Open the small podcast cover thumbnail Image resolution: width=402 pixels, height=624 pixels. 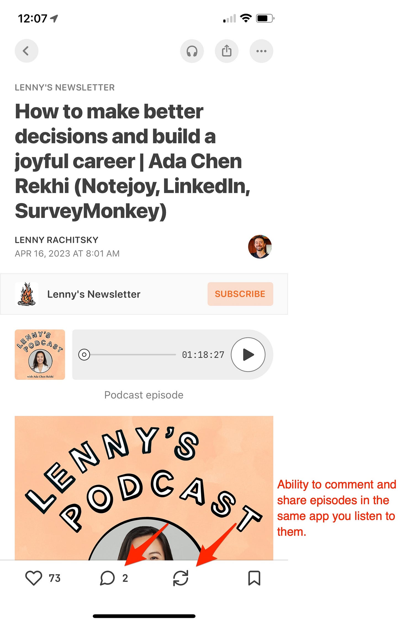[x=40, y=355]
